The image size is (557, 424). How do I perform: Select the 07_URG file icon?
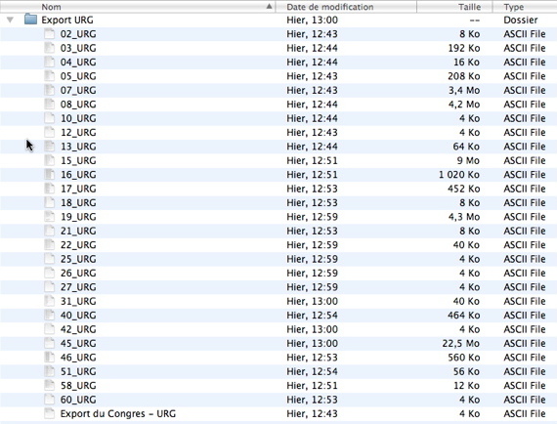[x=50, y=90]
